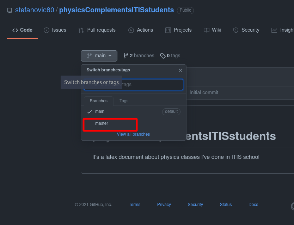Open the Actions tab
Image resolution: width=294 pixels, height=225 pixels.
(x=141, y=30)
